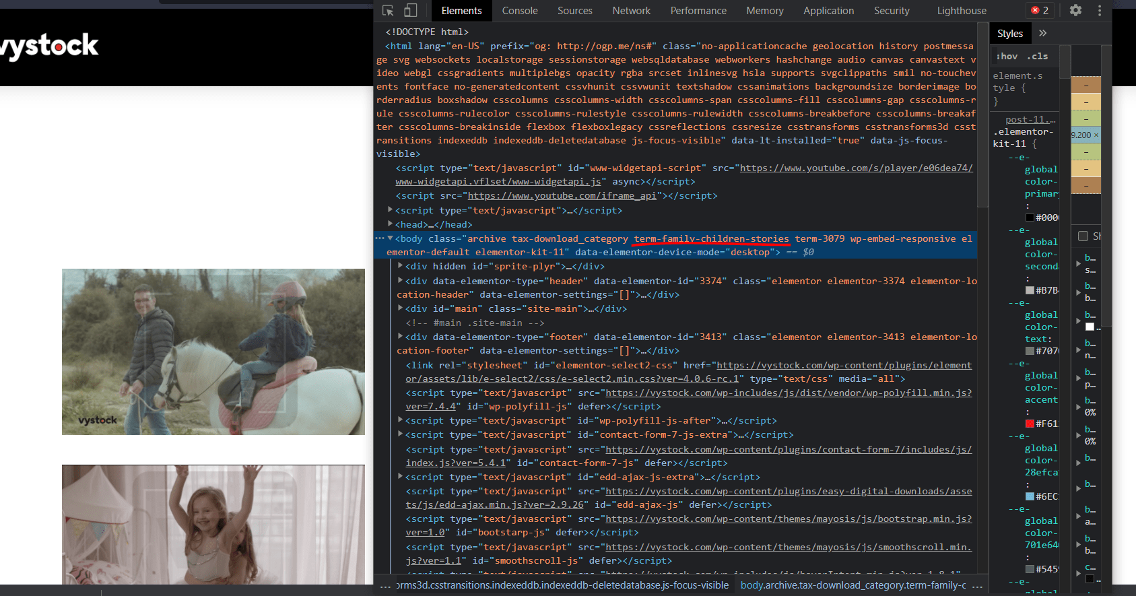Viewport: 1136px width, 596px height.
Task: Tick the Show all checkbox in Computed pane
Action: (x=1083, y=236)
